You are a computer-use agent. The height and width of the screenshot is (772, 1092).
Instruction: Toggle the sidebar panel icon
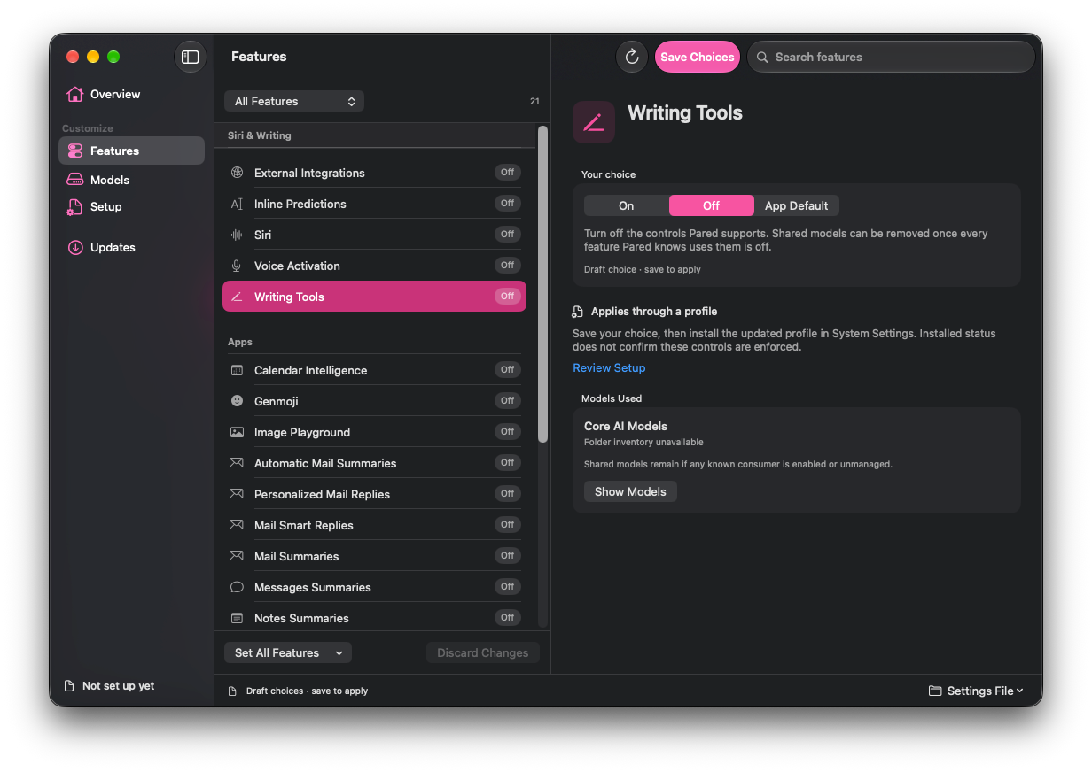pyautogui.click(x=191, y=57)
